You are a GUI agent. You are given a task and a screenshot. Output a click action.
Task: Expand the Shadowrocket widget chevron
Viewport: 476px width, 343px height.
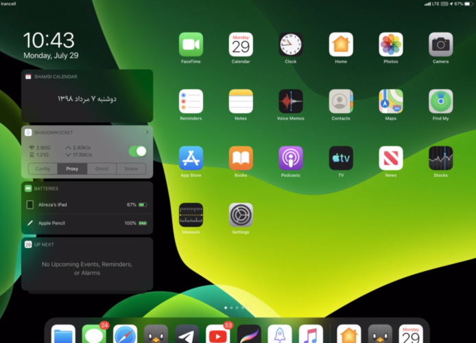(x=147, y=132)
